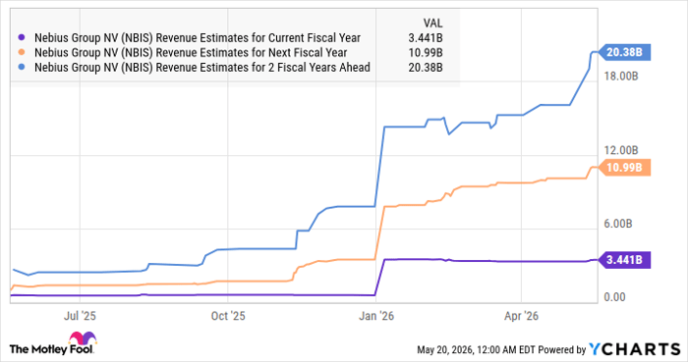Click the Jul '25 x-axis label

point(80,316)
